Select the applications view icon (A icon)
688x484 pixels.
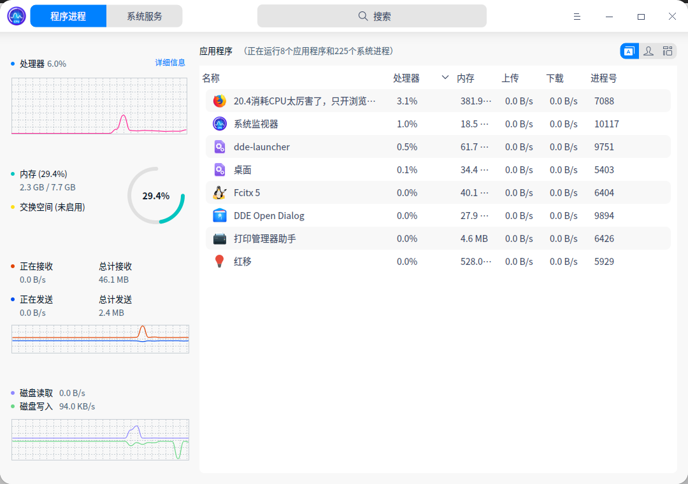pos(629,51)
